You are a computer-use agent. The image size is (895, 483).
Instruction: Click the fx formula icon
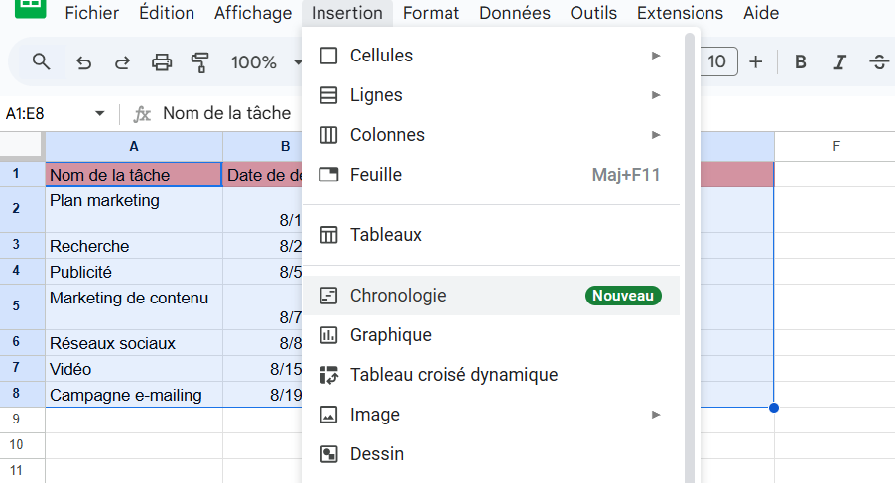pyautogui.click(x=142, y=114)
